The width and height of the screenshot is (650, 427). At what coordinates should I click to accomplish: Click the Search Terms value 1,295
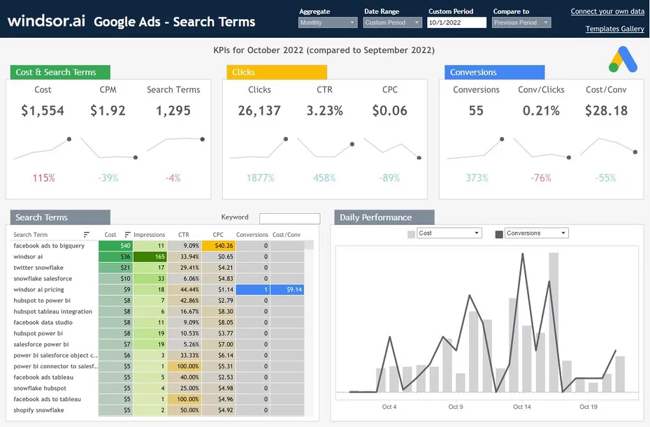pyautogui.click(x=173, y=110)
